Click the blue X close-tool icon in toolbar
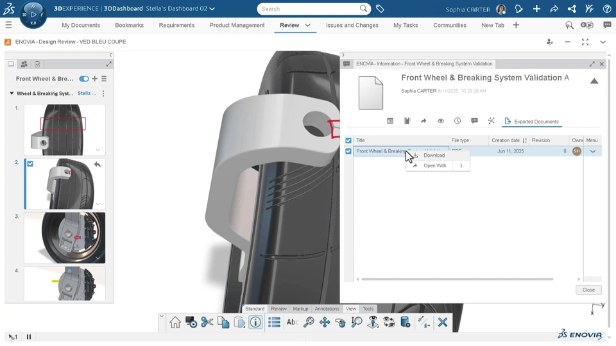This screenshot has height=346, width=616. pyautogui.click(x=443, y=322)
